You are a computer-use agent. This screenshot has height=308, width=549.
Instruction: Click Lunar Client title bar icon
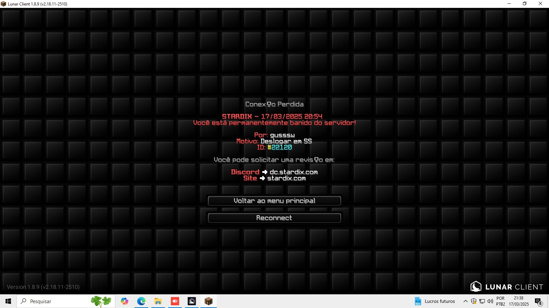coord(3,4)
